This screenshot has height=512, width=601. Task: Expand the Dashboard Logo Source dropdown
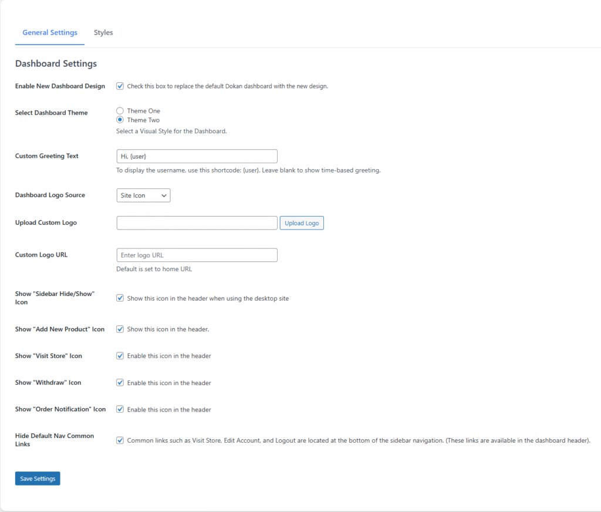(x=143, y=196)
